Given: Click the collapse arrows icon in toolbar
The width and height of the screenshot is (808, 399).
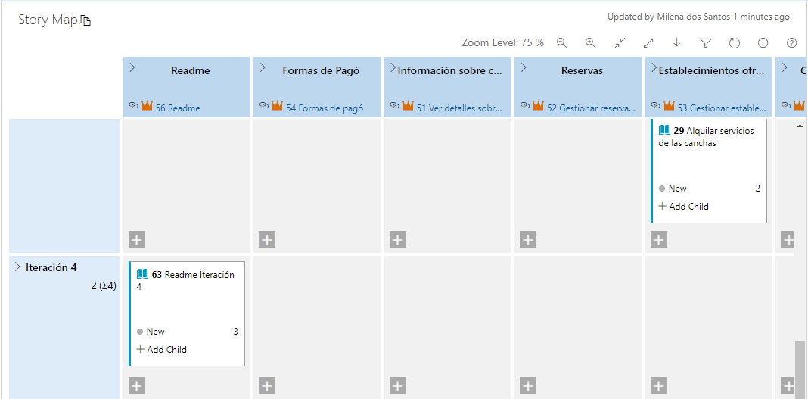Looking at the screenshot, I should coord(620,43).
